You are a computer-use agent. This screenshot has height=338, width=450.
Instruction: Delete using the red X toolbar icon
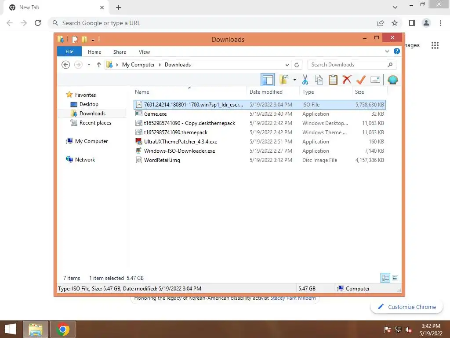coord(347,79)
